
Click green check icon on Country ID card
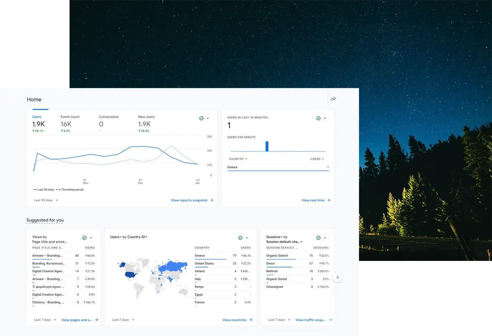[240, 238]
